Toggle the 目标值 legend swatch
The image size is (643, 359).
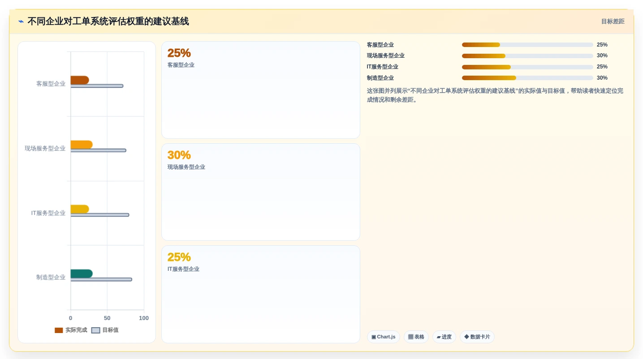pyautogui.click(x=95, y=330)
